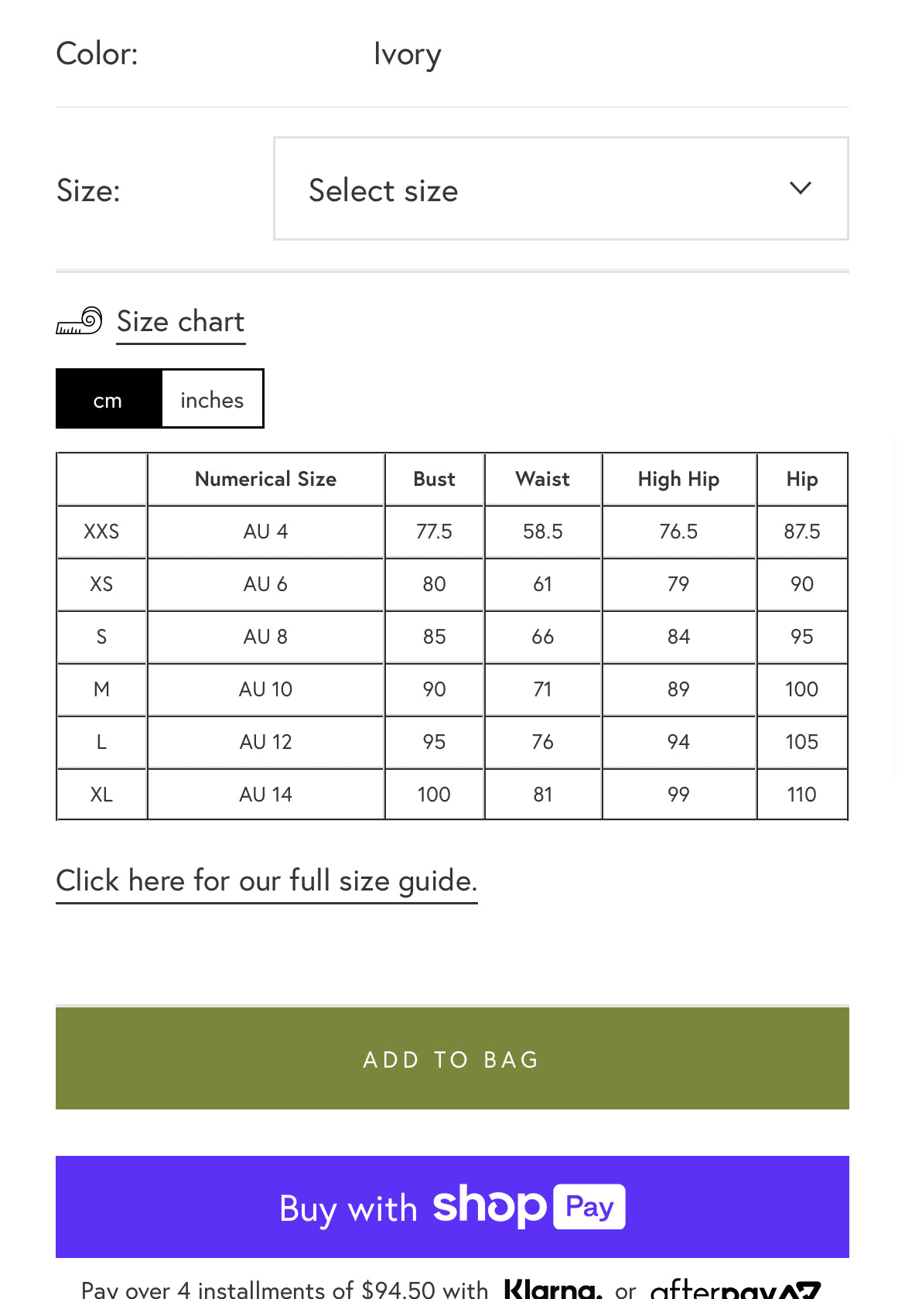
Task: Click the measuring tape icon
Action: (79, 320)
